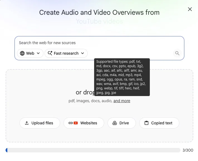Click the clipboard icon for Copied text

coord(146,123)
